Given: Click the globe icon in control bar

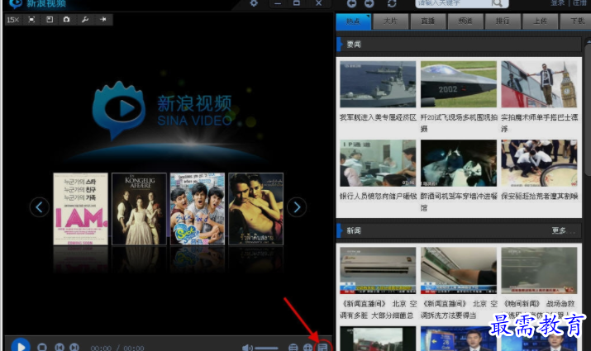Looking at the screenshot, I should click(x=307, y=348).
